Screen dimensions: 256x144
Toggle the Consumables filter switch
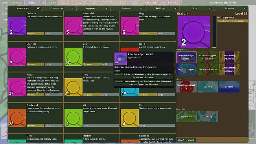[x=72, y=8]
